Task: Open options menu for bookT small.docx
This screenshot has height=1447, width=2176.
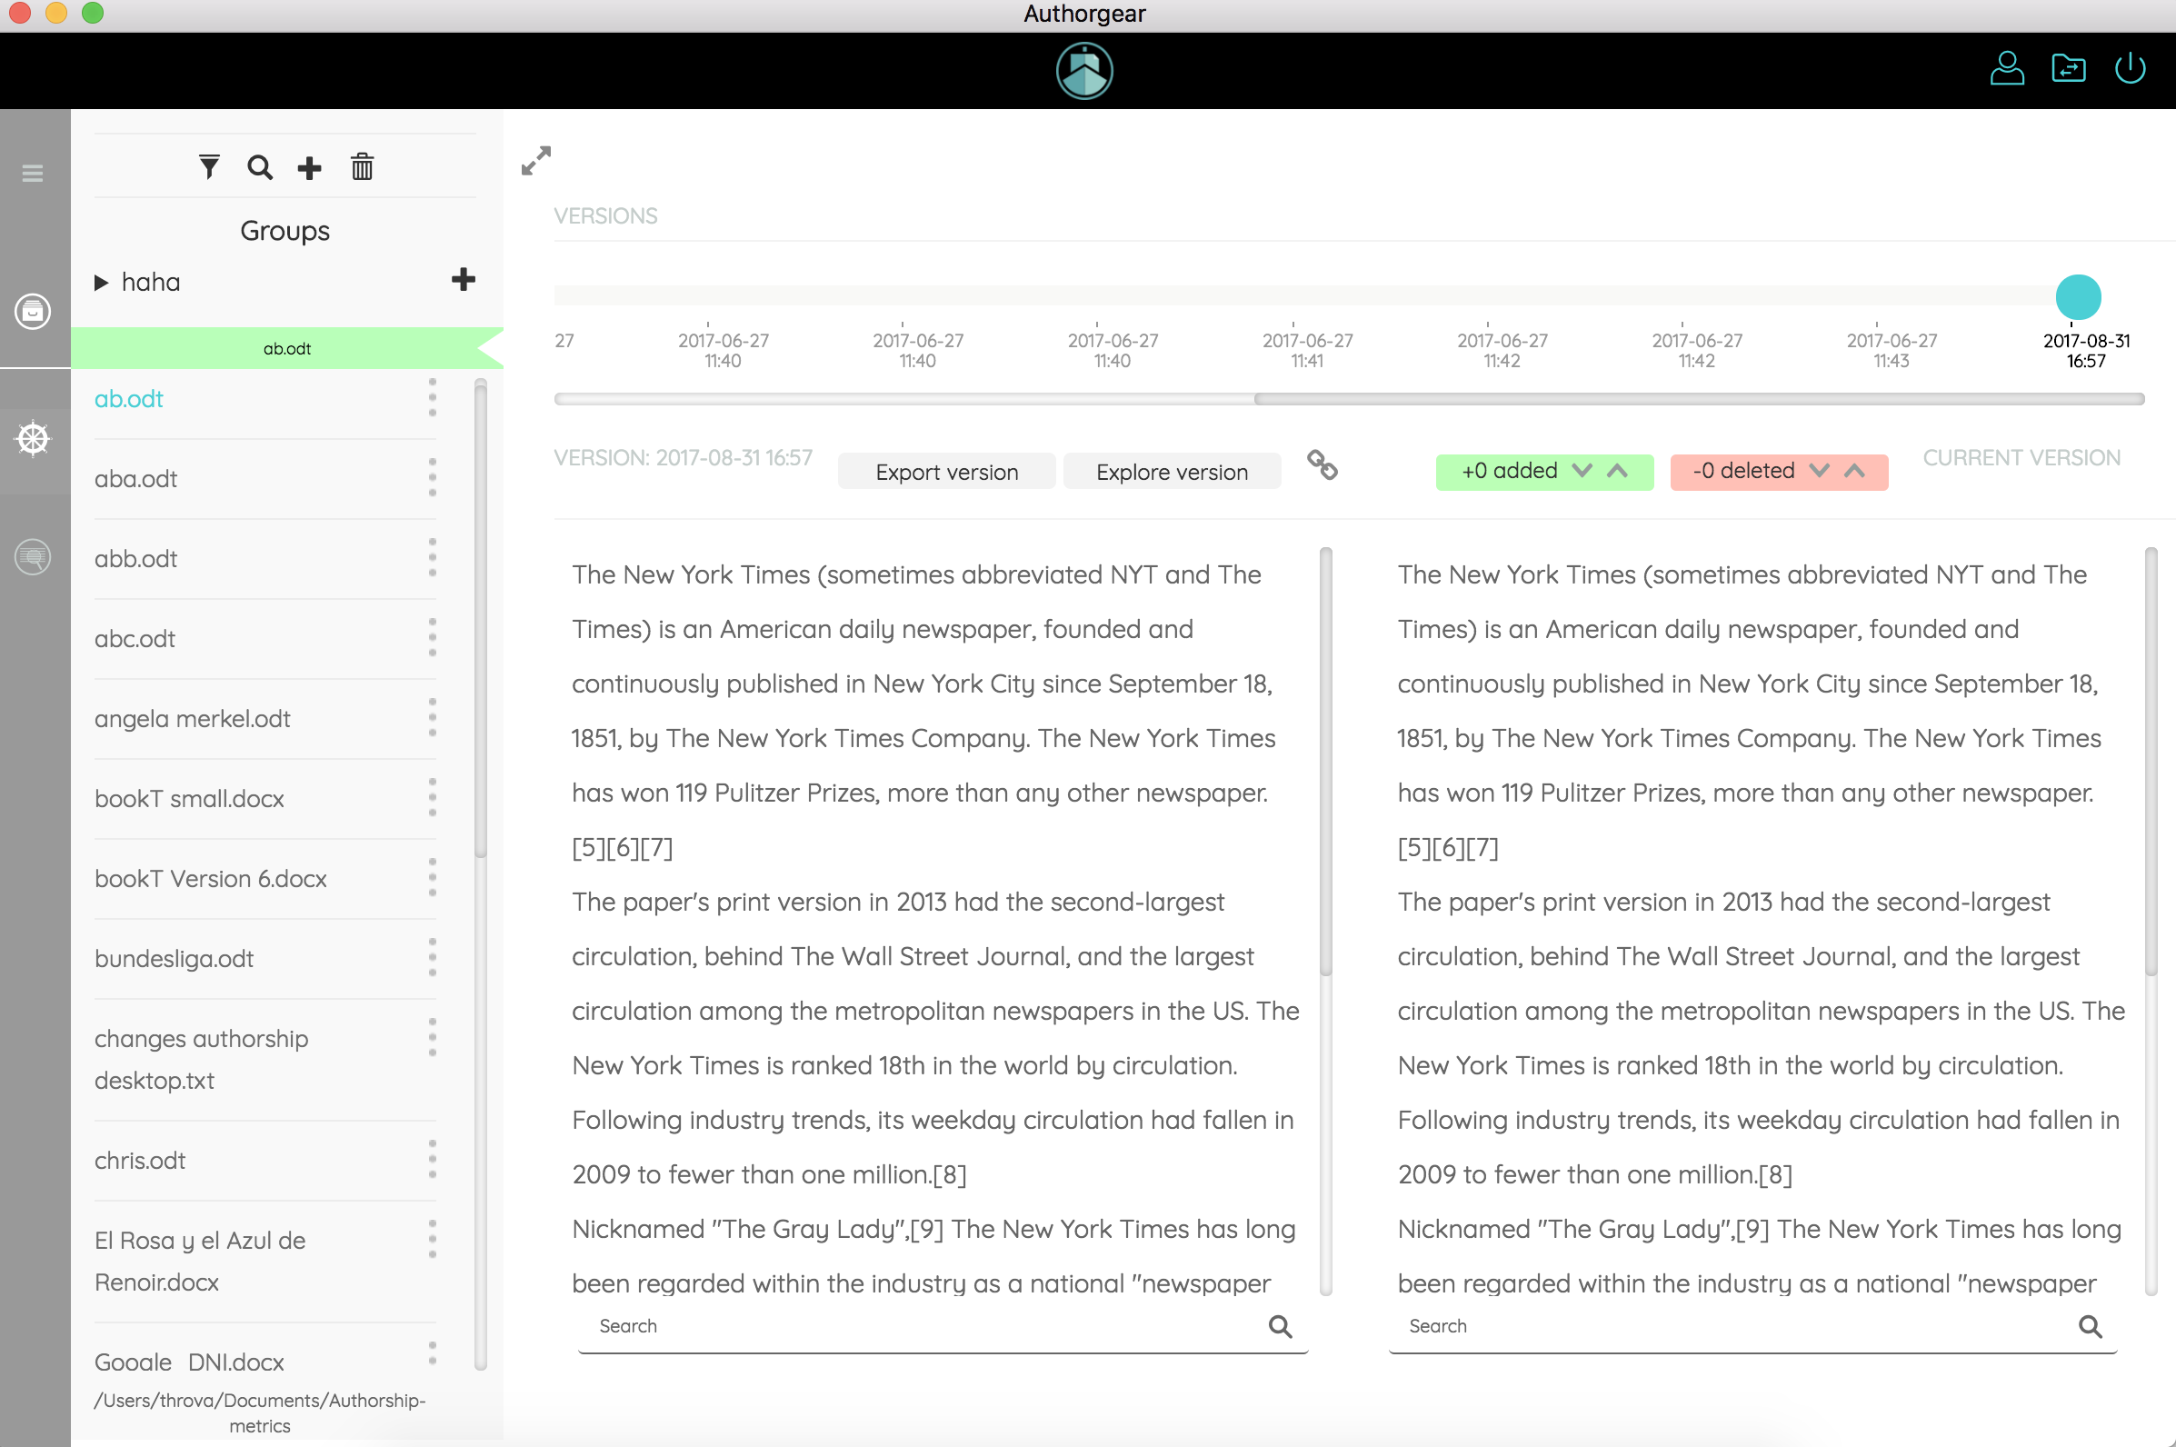Action: click(432, 798)
